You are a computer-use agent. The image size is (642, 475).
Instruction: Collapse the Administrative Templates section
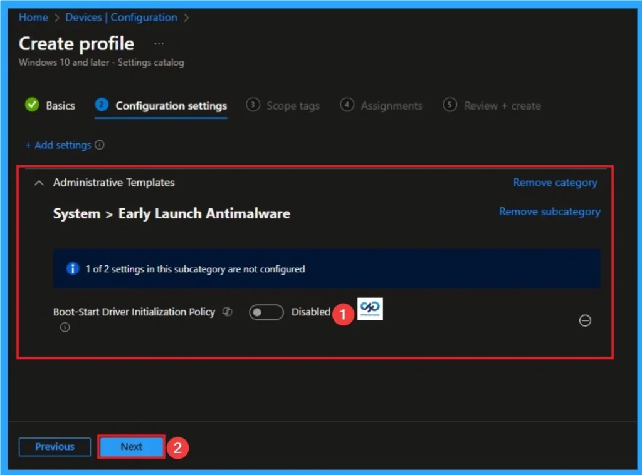pyautogui.click(x=38, y=183)
